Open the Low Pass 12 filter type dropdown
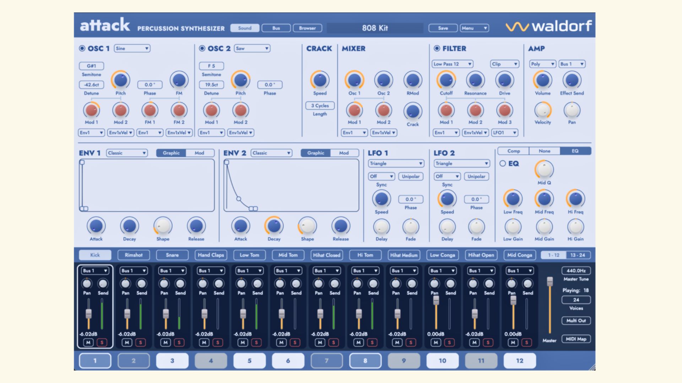 (x=452, y=64)
